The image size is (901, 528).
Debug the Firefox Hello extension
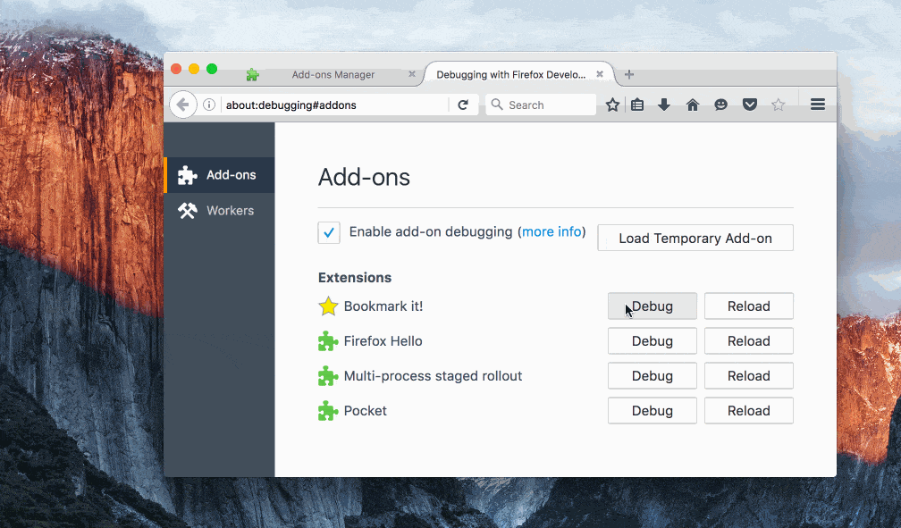(653, 341)
